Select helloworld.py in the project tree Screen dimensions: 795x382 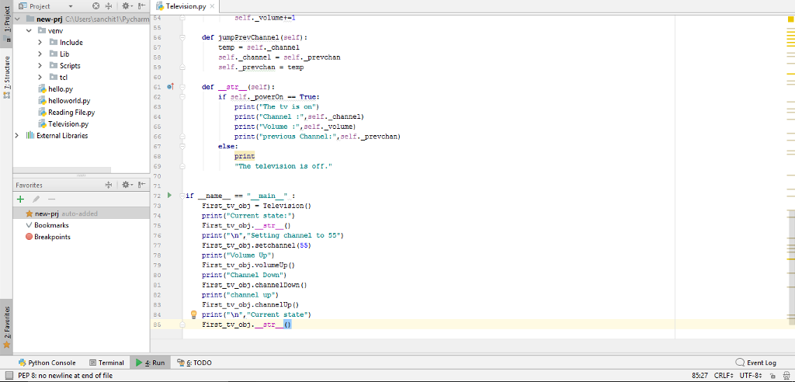pos(69,101)
